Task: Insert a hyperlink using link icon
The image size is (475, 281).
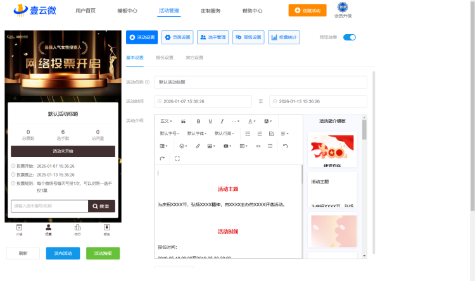Action: pos(198,146)
